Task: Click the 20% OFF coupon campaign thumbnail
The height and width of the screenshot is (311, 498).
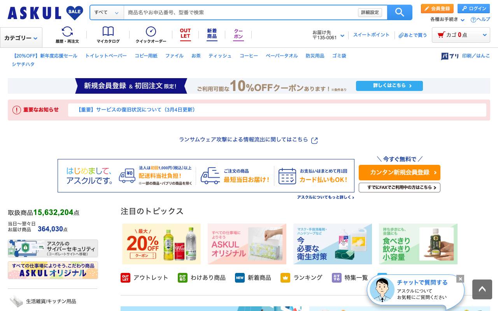Action: (161, 244)
